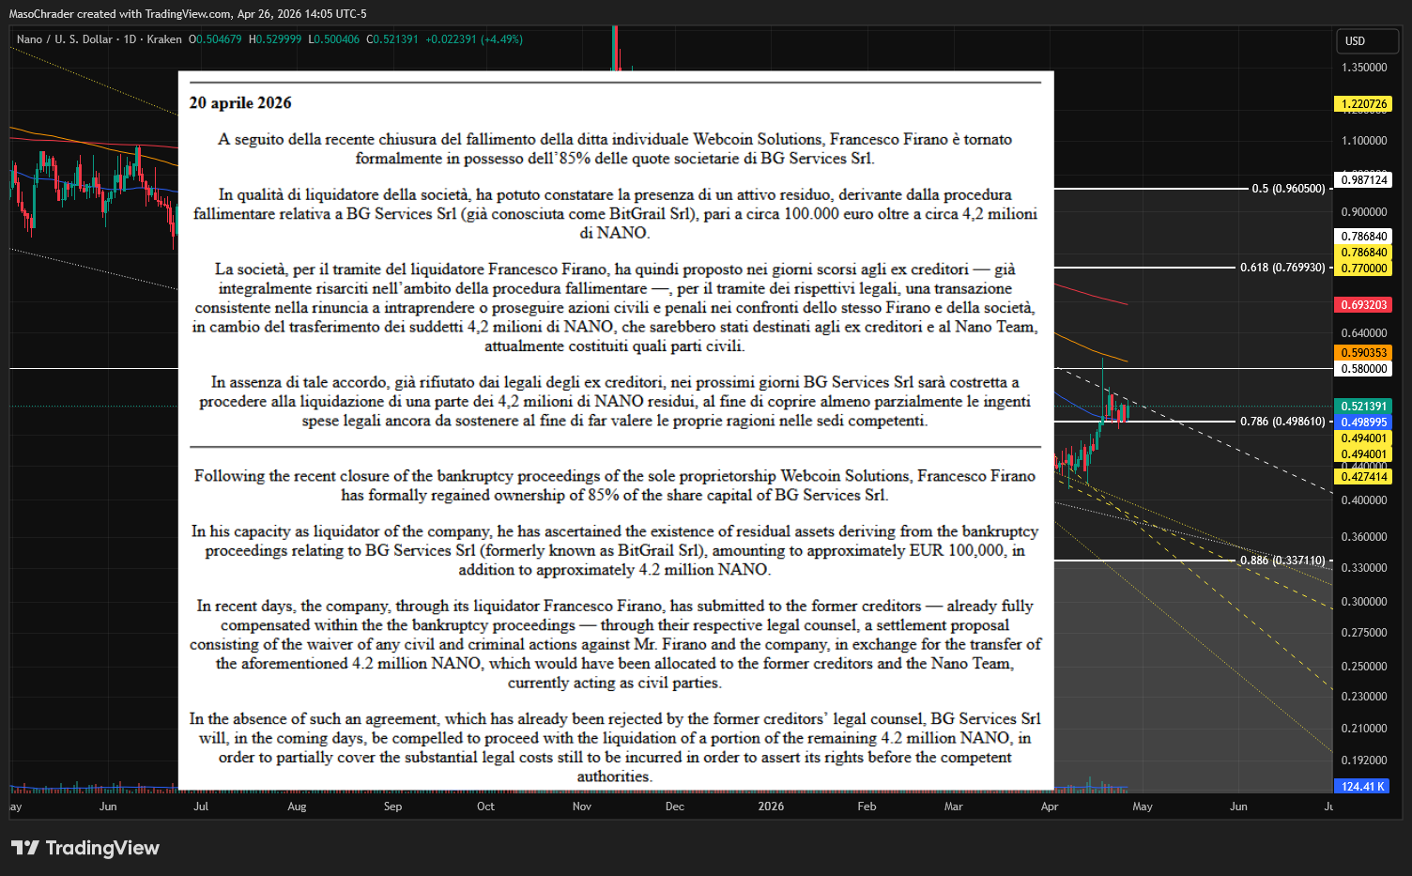Image resolution: width=1412 pixels, height=876 pixels.
Task: Click the 0.886 (0.337110) Fibonacci level label
Action: [1282, 561]
